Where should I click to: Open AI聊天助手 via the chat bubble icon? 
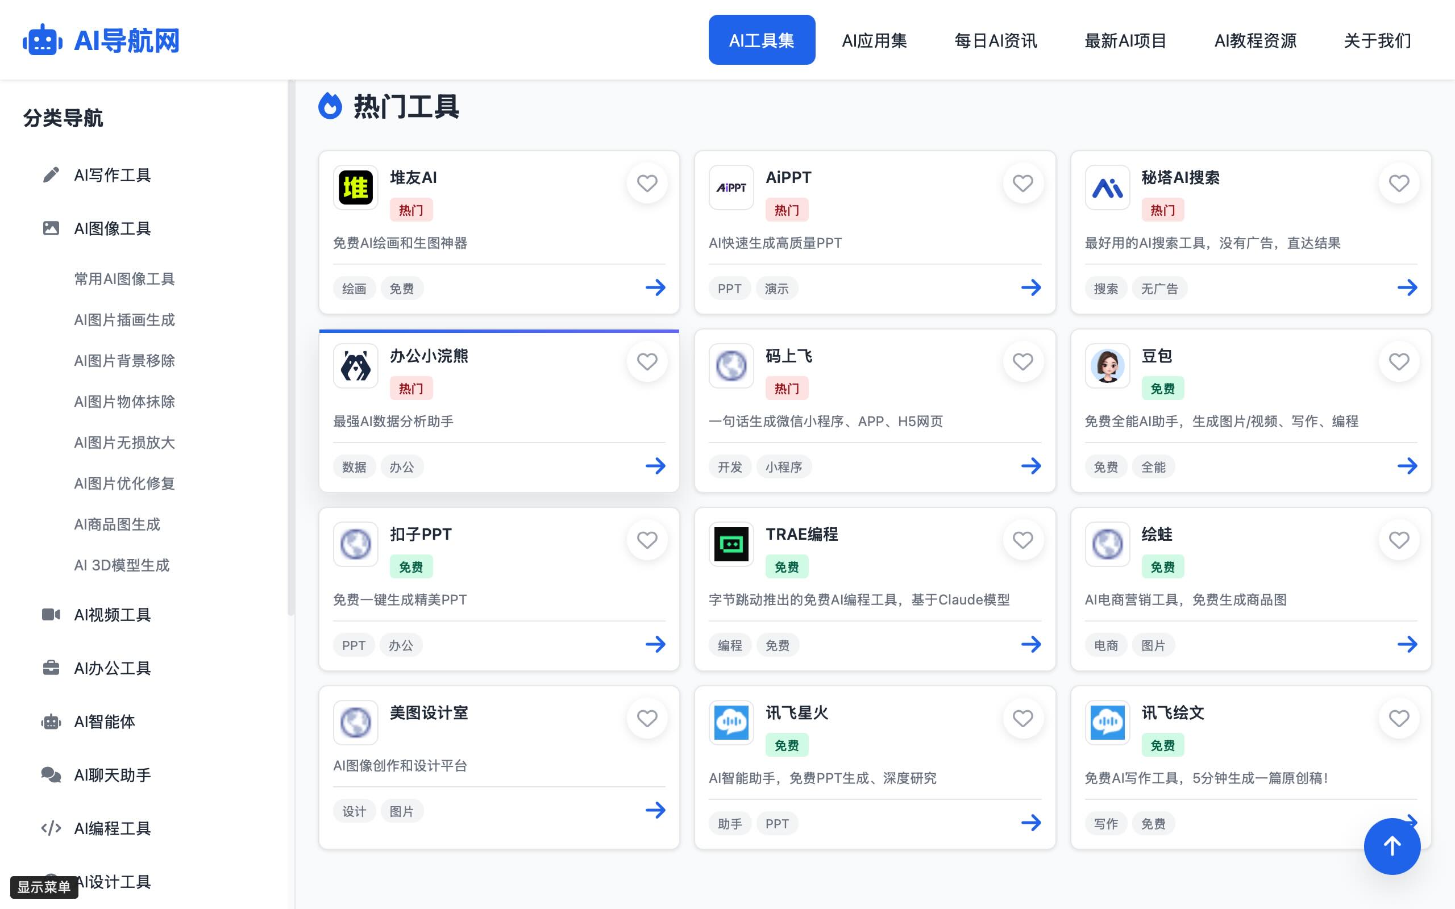pos(51,775)
